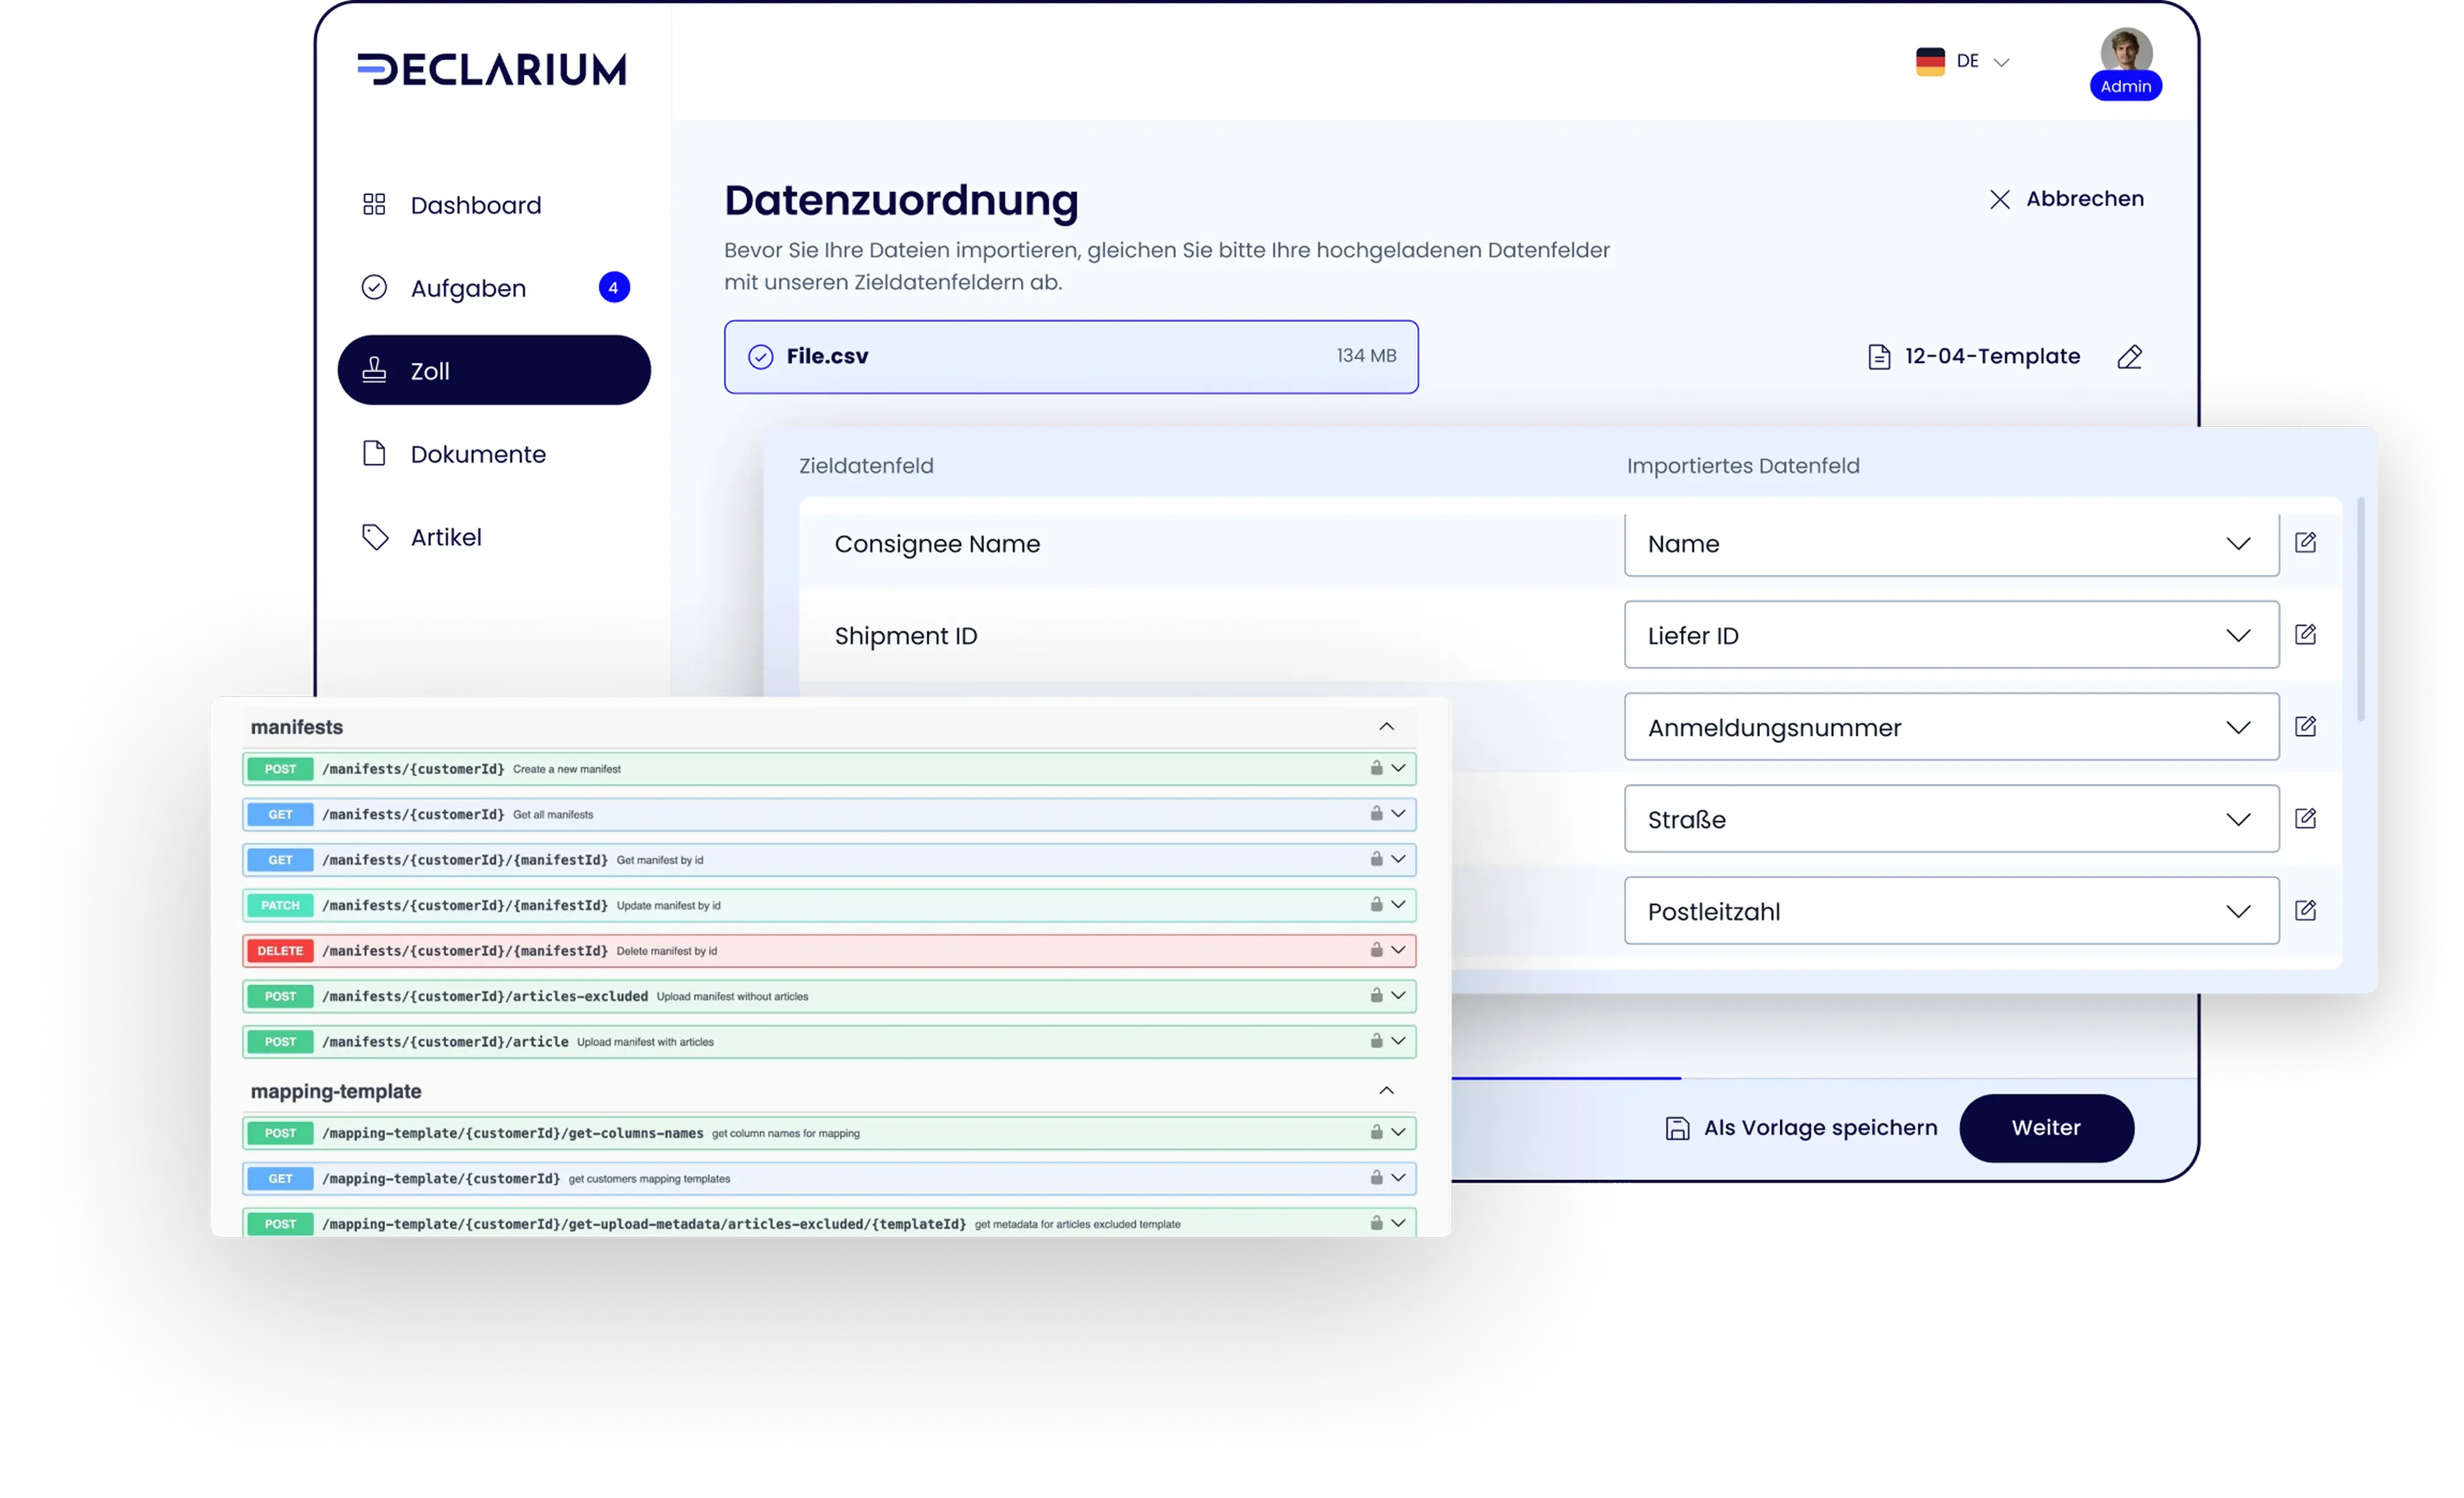Click the checkmark circle on File.csv
2464x1498 pixels.
click(760, 357)
